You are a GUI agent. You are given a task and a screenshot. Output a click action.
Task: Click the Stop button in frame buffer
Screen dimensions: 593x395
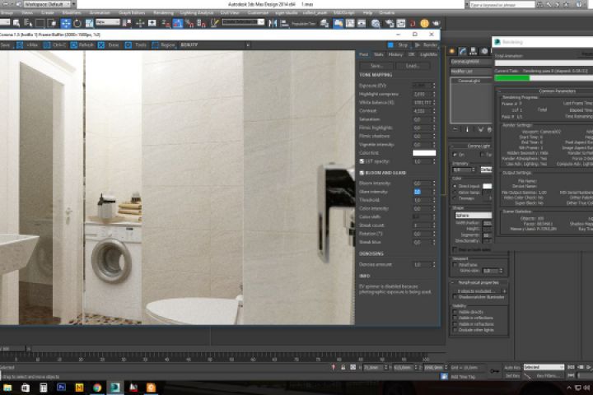pos(399,45)
